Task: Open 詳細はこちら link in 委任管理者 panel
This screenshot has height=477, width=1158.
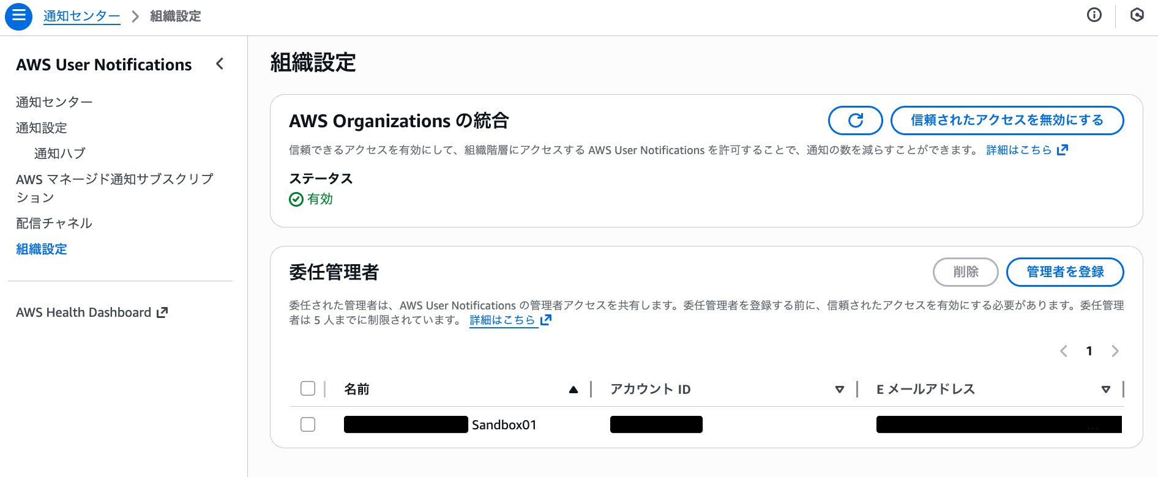Action: 502,320
